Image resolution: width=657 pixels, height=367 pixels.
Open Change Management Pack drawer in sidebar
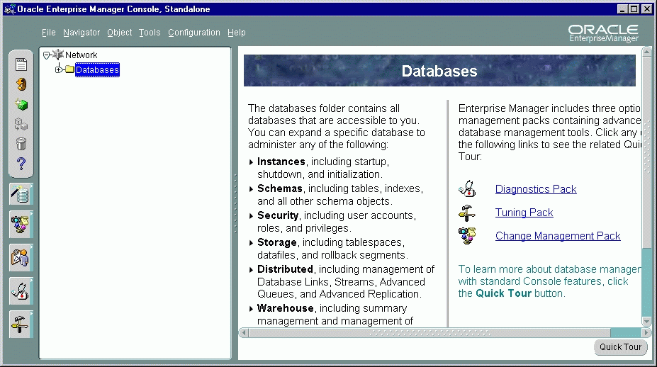point(21,225)
